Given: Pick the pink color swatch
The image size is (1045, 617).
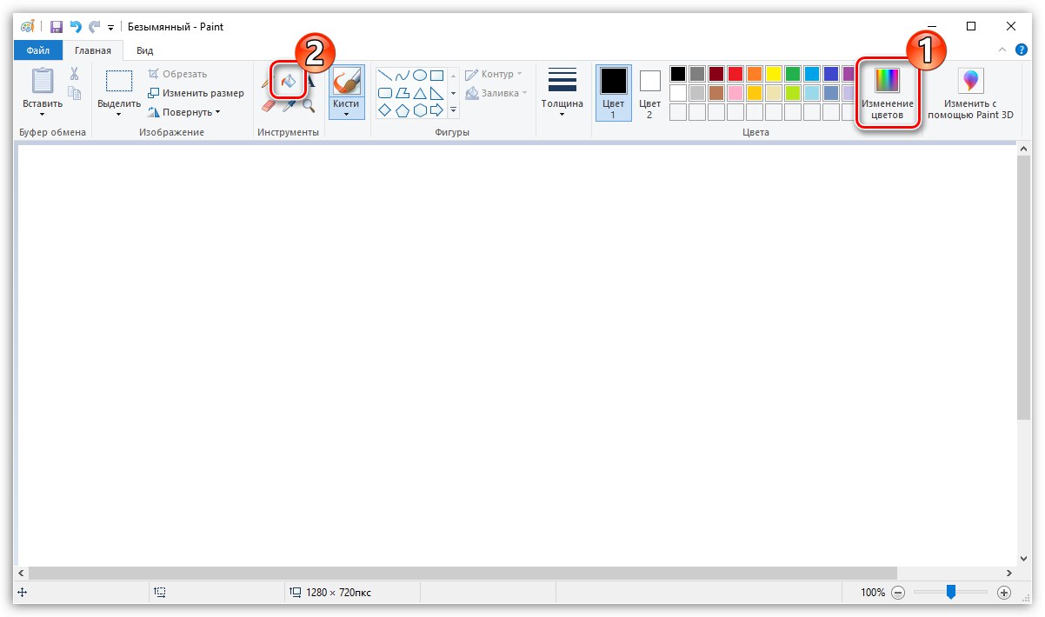Looking at the screenshot, I should coord(735,93).
